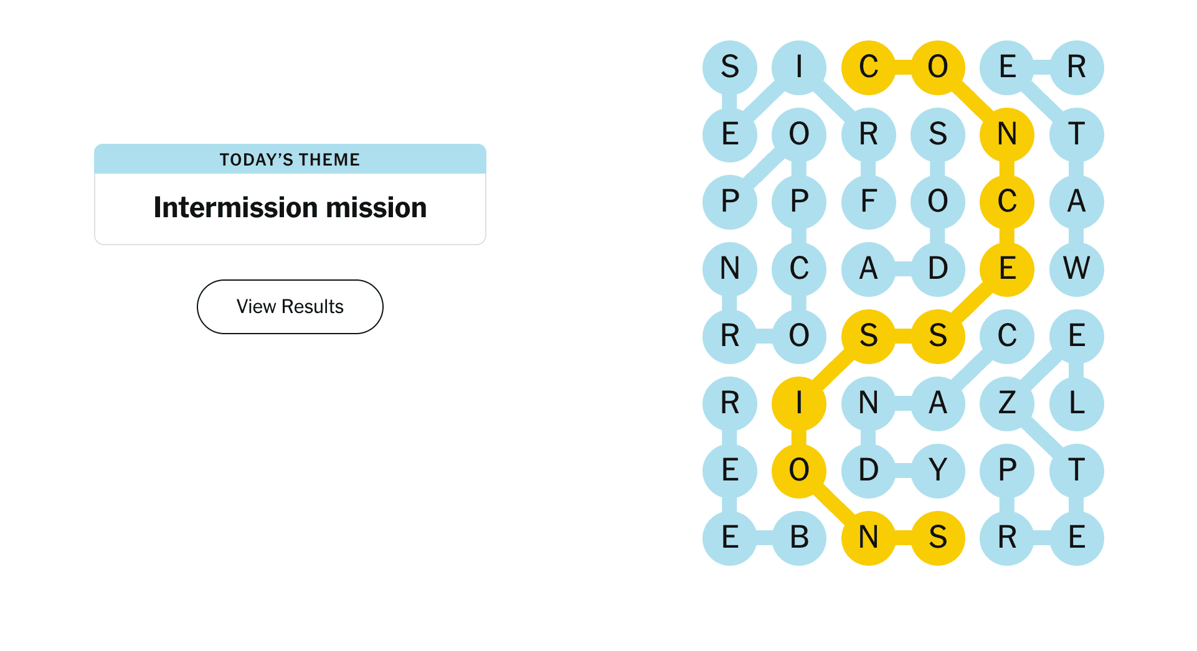Select the R in the top-right corner

pyautogui.click(x=1076, y=67)
